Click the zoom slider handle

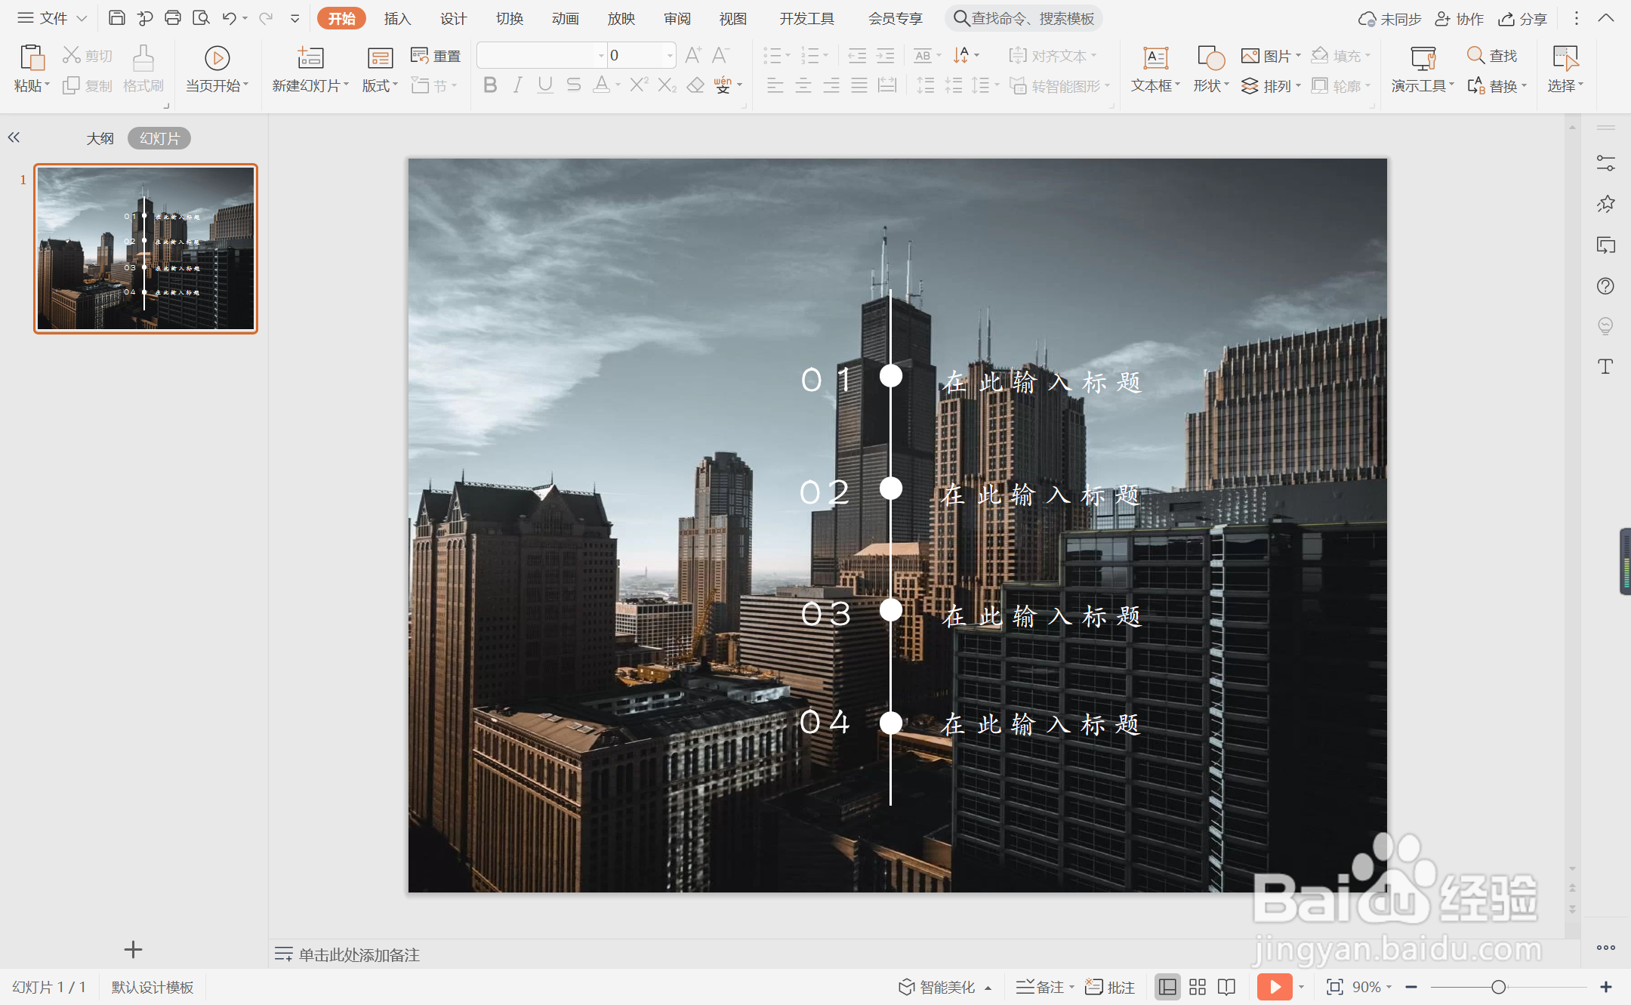coord(1499,987)
